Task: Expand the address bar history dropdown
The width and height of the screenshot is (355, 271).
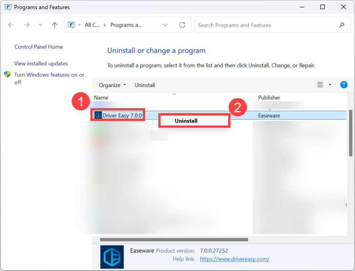Action: (x=165, y=25)
